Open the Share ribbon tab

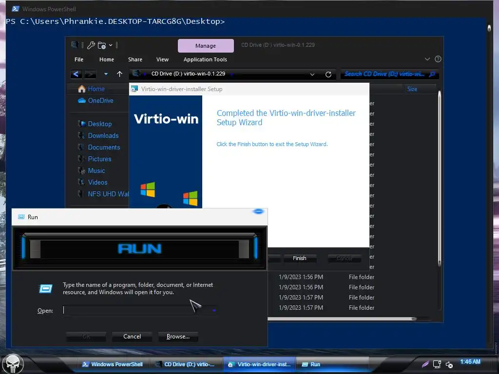tap(135, 59)
